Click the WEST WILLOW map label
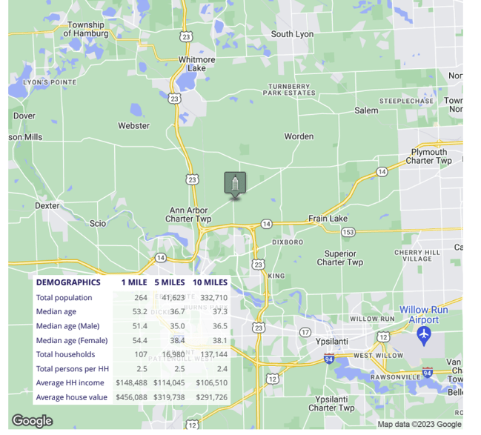This screenshot has width=481, height=435. 378,356
